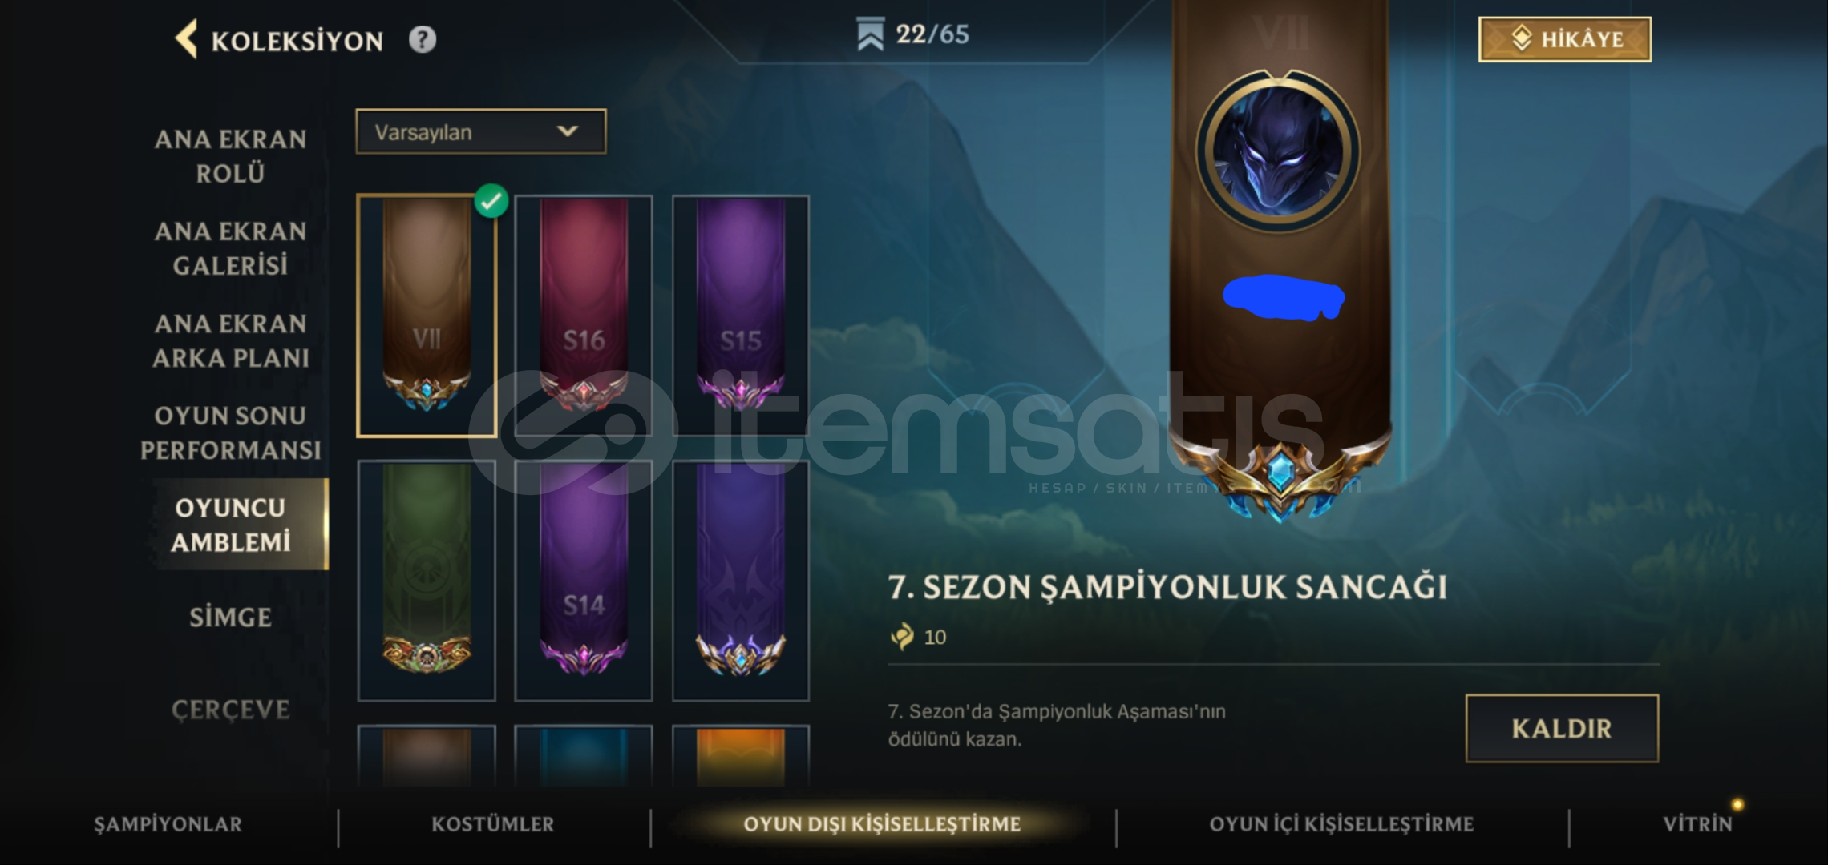Click the Kaldır button
The width and height of the screenshot is (1828, 865).
tap(1562, 728)
